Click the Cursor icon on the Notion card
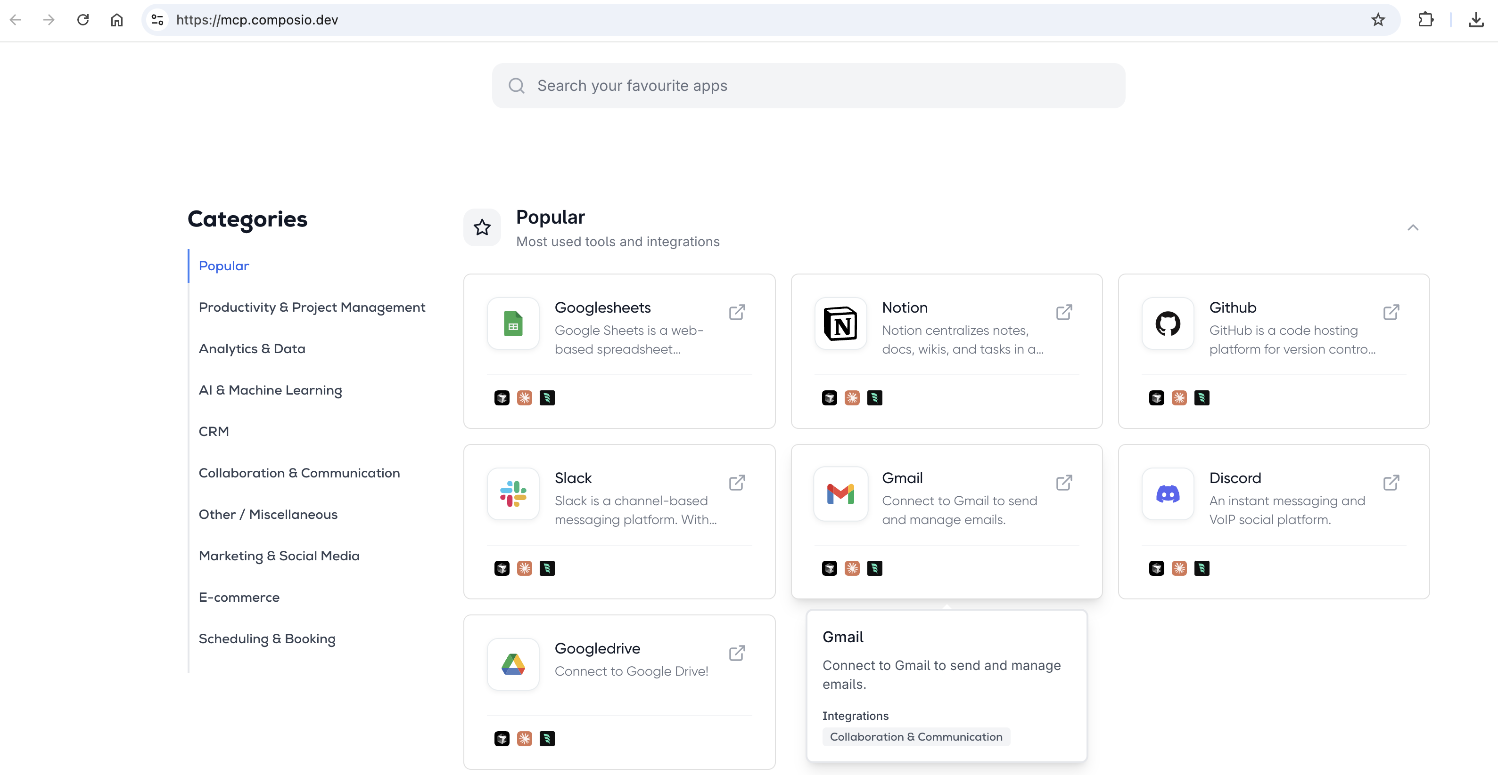 829,398
